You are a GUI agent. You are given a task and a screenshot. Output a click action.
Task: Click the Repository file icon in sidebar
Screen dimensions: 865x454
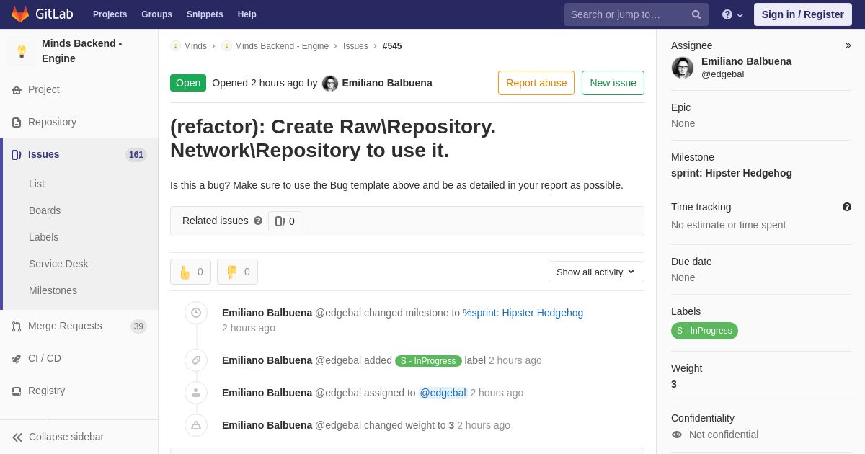coord(17,123)
